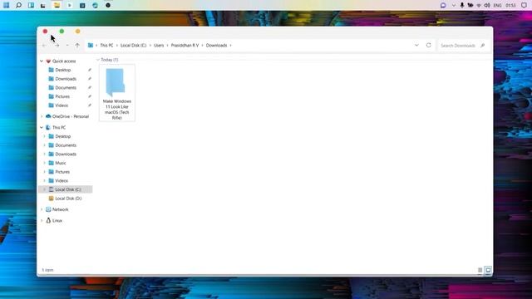Open the taskbar Search icon
532x299 pixels.
(18, 5)
